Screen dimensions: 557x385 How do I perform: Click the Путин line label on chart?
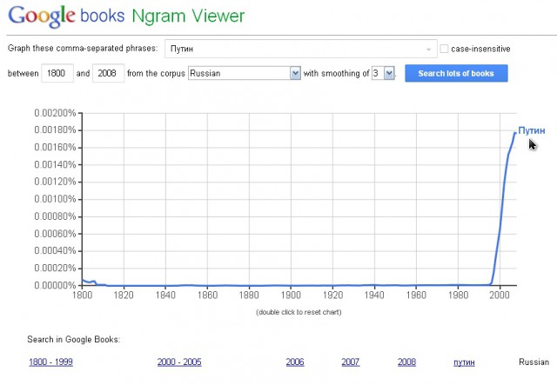pyautogui.click(x=532, y=130)
